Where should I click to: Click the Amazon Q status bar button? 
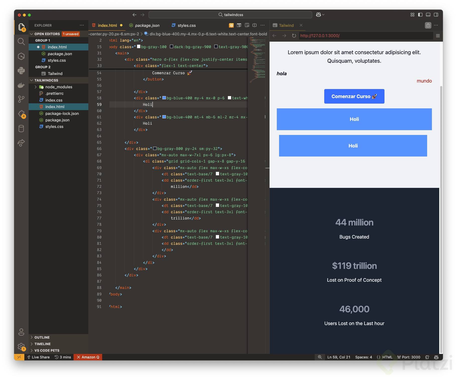[x=88, y=357]
